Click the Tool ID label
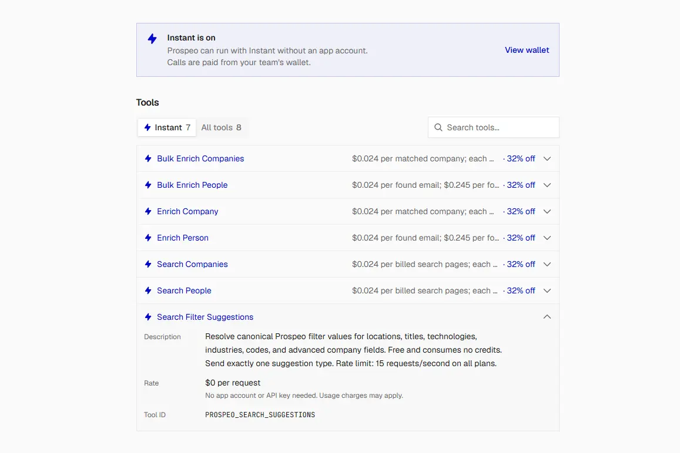Viewport: 680px width, 453px height. [x=155, y=415]
